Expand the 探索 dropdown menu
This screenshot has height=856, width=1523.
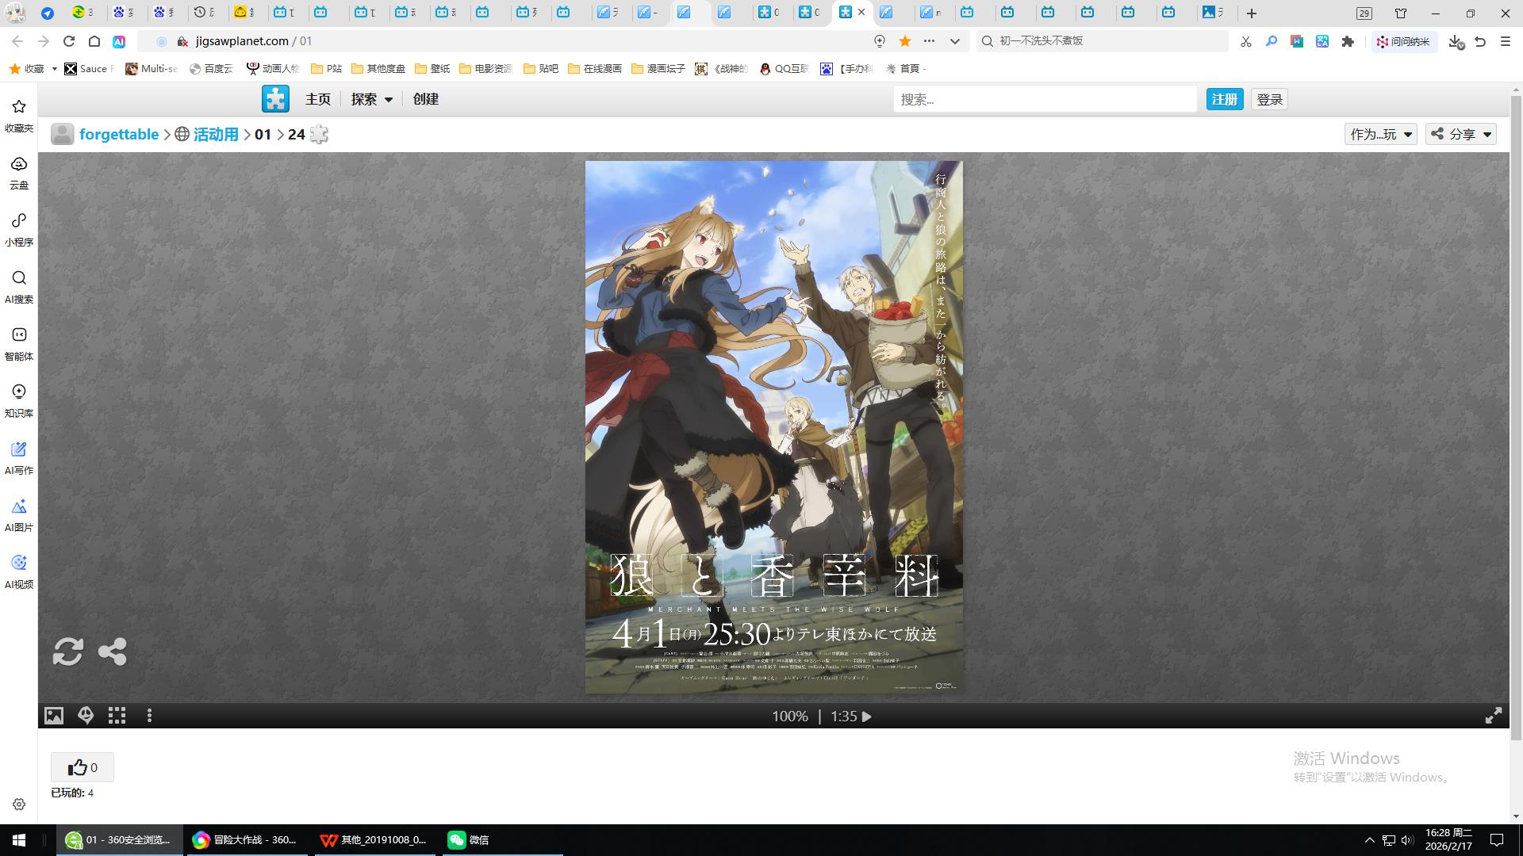(x=371, y=99)
